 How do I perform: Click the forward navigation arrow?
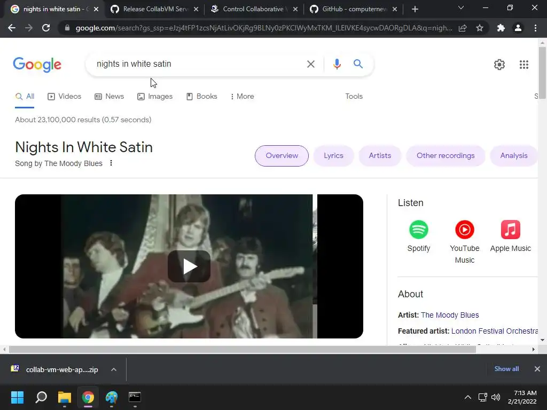click(29, 28)
